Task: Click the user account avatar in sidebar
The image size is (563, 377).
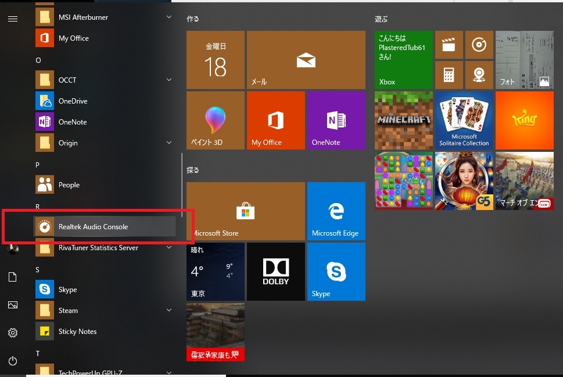Action: [x=13, y=248]
